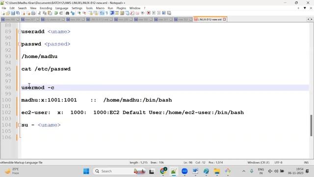Click the taskbar Search box
Viewport: 314px width, 177px height.
(119, 171)
